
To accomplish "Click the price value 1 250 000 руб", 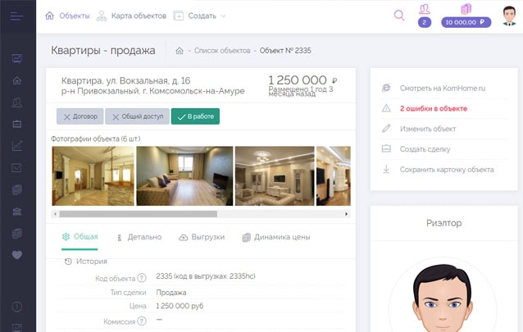I will click(180, 306).
